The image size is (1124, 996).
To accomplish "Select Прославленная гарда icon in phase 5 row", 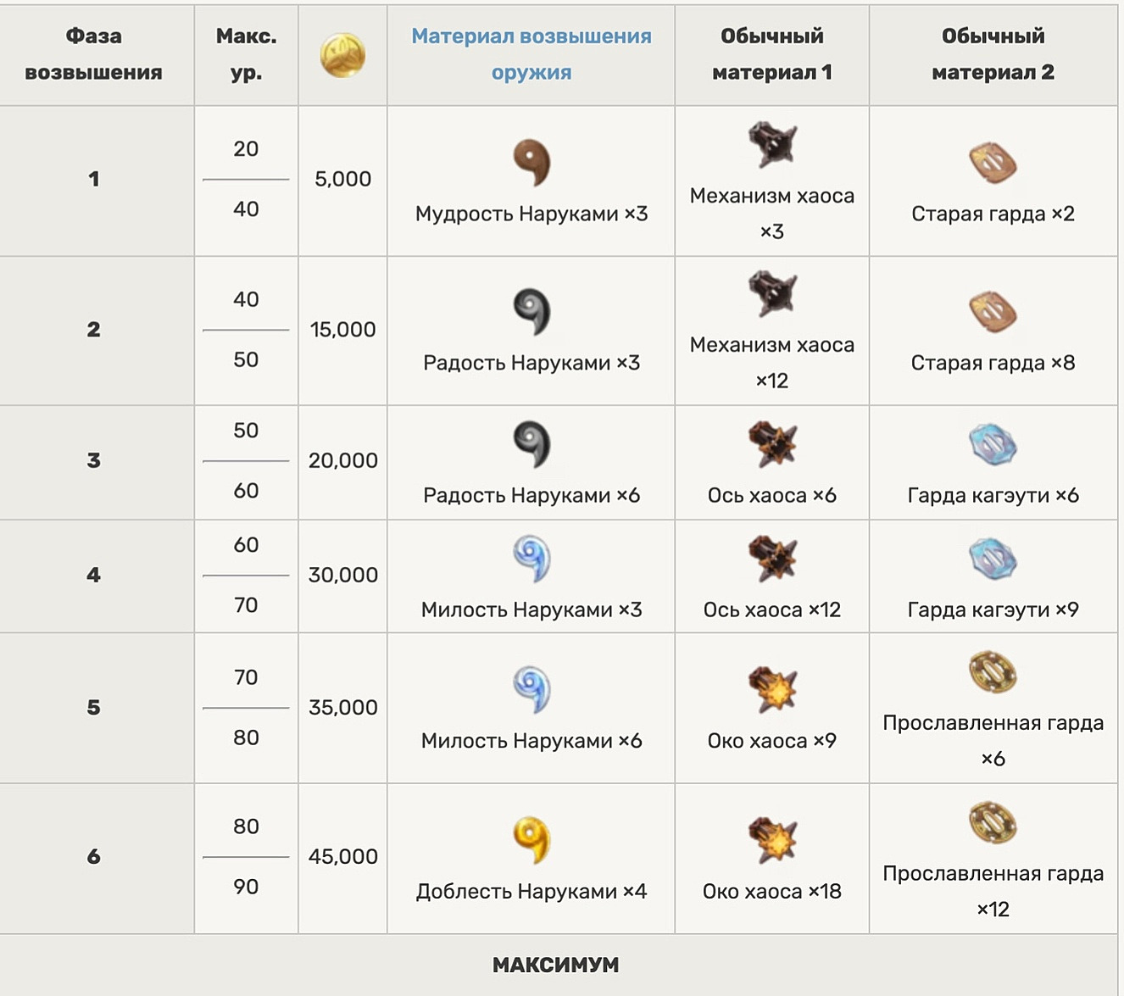I will coord(993,673).
